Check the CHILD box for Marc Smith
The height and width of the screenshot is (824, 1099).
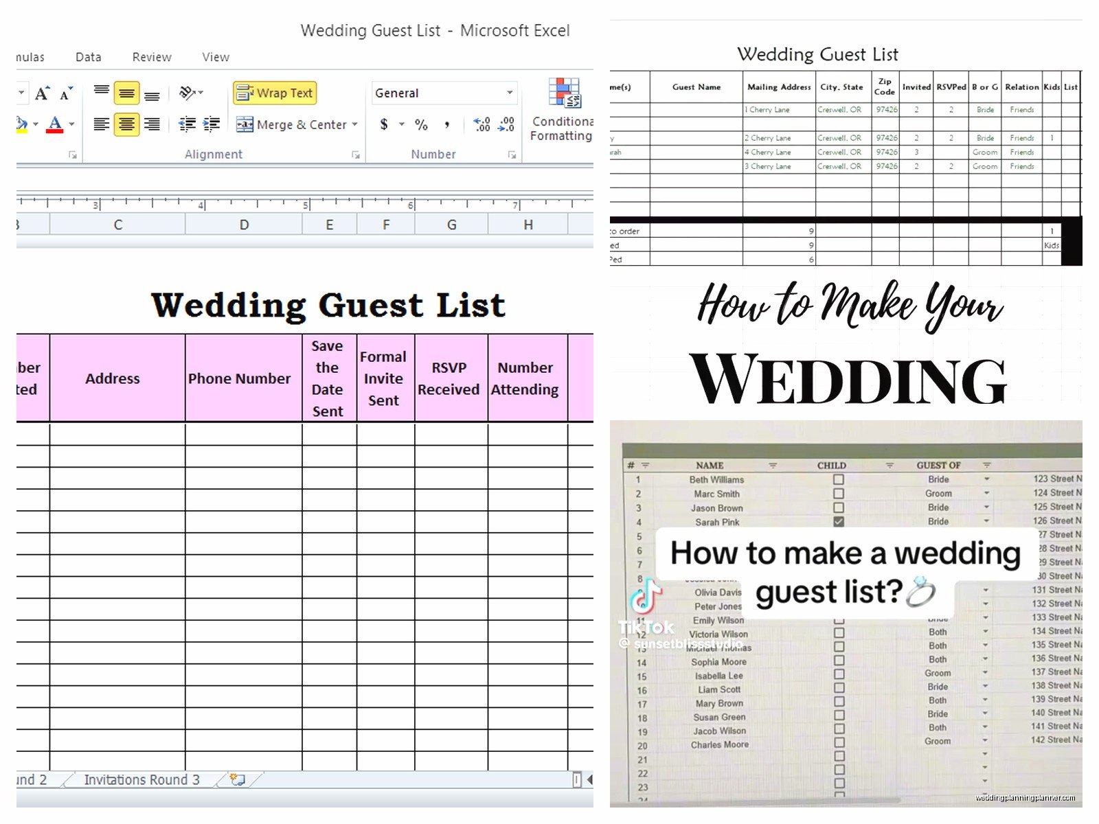[839, 494]
